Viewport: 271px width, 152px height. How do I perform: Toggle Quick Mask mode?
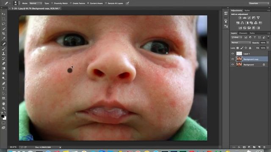[x=3, y=123]
